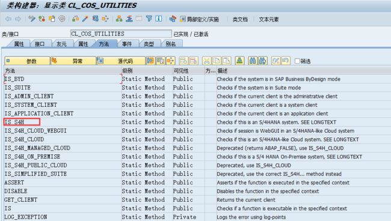The width and height of the screenshot is (391, 221).
Task: Select the IS_S4H_ON_PREMISE method name
Action: pyautogui.click(x=32, y=157)
